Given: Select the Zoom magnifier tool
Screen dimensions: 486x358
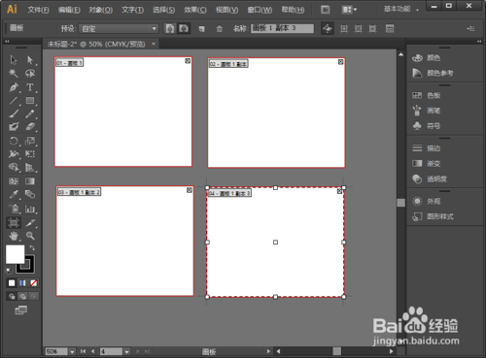Looking at the screenshot, I should (x=30, y=236).
